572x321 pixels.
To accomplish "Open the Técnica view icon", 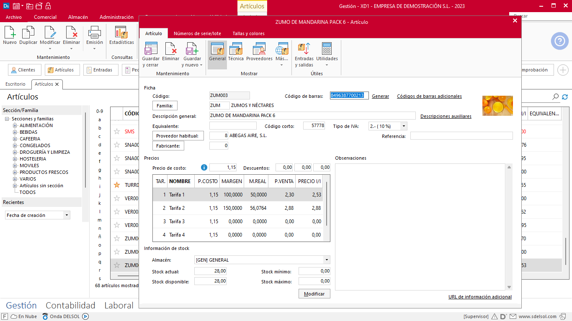I will [x=236, y=52].
